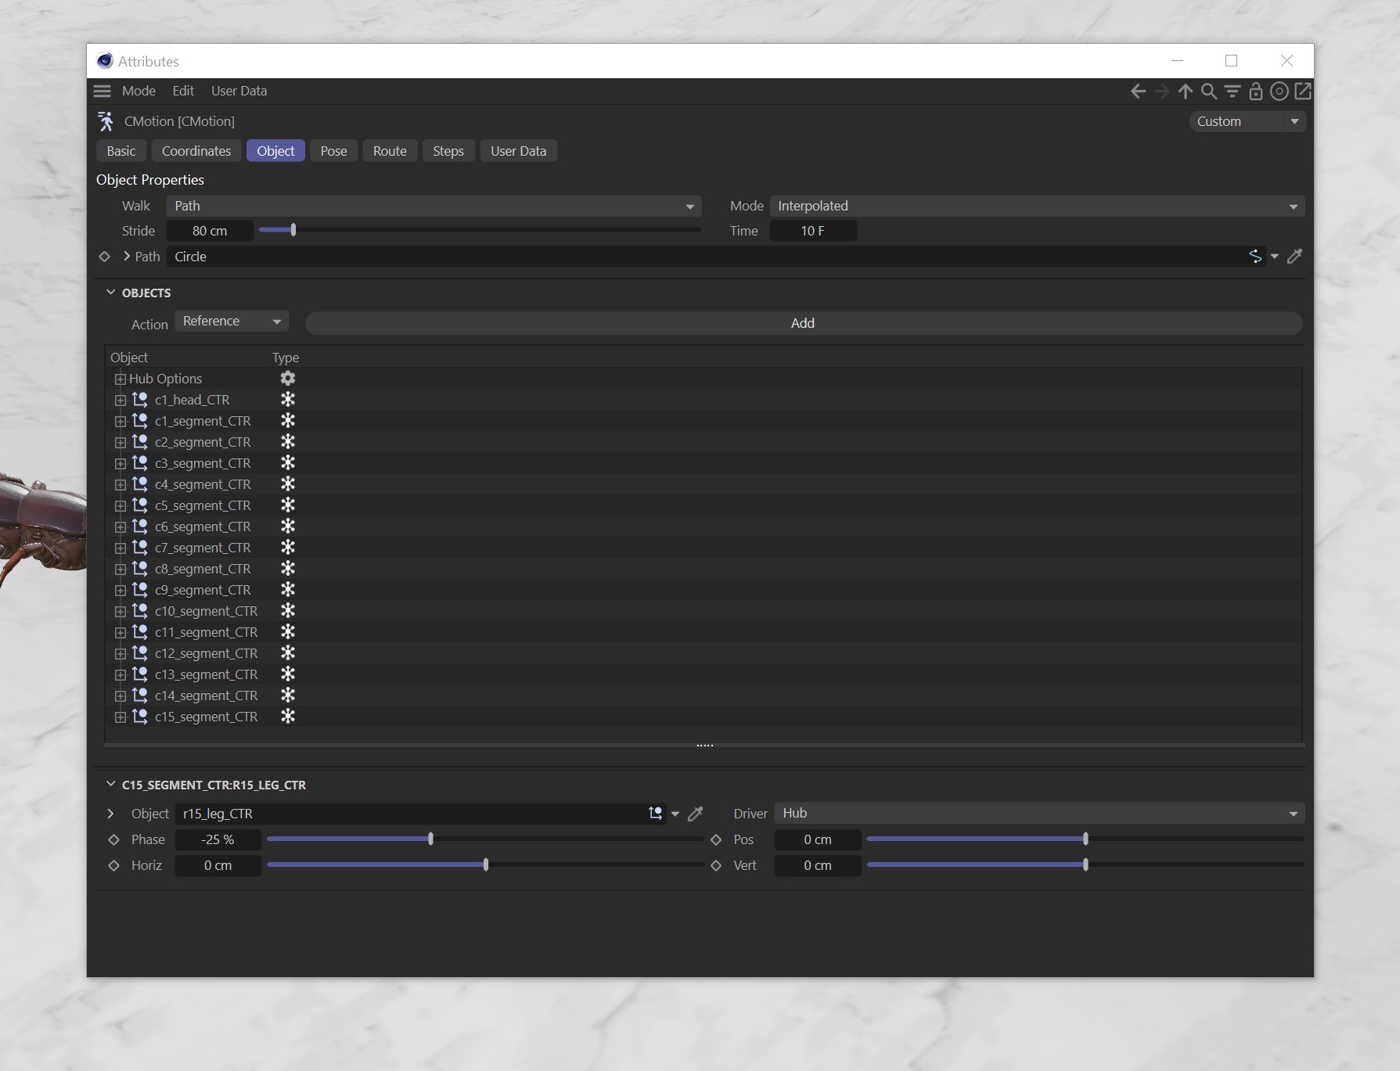Click the Phase value field -25 %
1400x1071 pixels.
pyautogui.click(x=218, y=839)
